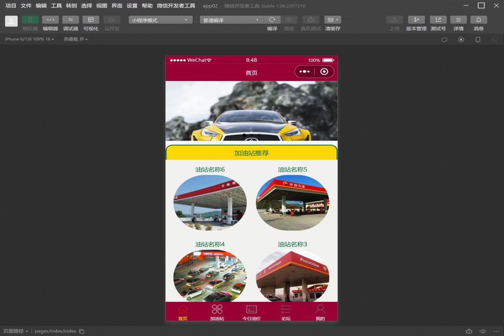Click the Preview eye icon
Viewport: 504px width, 336px height.
(x=289, y=20)
